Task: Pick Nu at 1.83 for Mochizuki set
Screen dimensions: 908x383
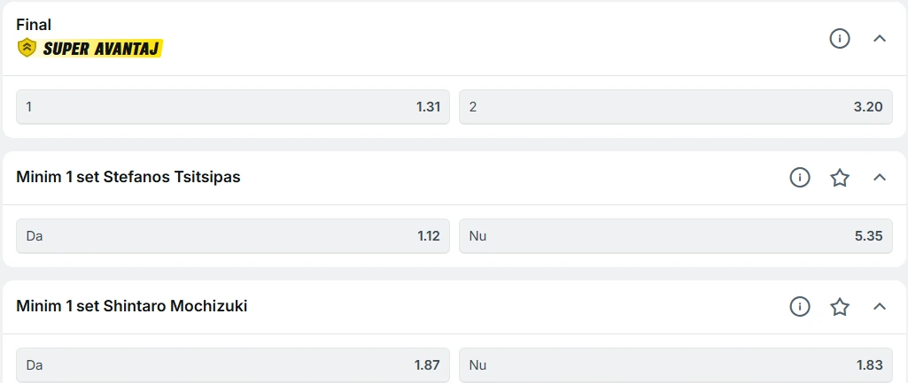Action: click(x=675, y=365)
